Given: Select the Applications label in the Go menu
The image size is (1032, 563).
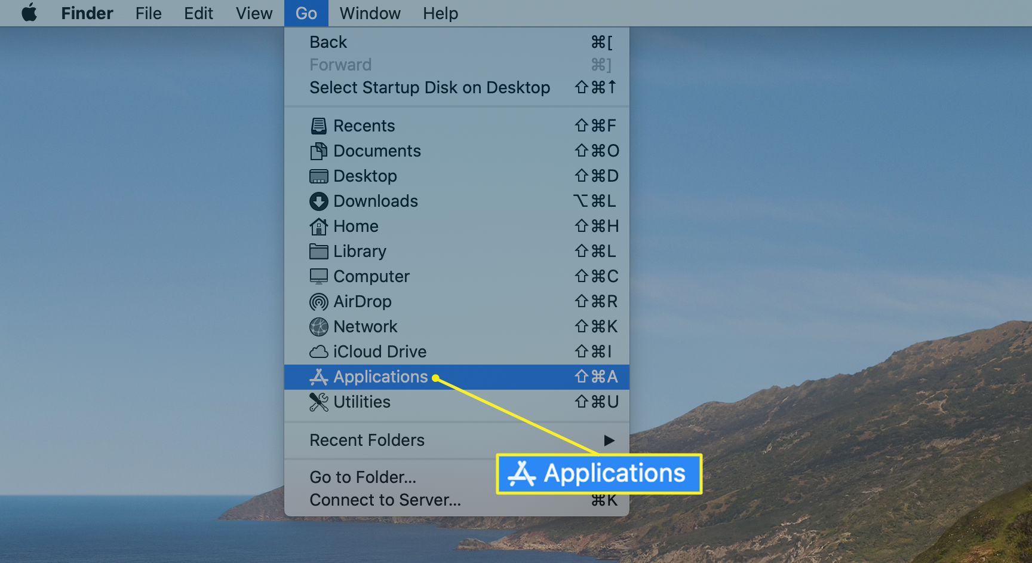Looking at the screenshot, I should [380, 377].
